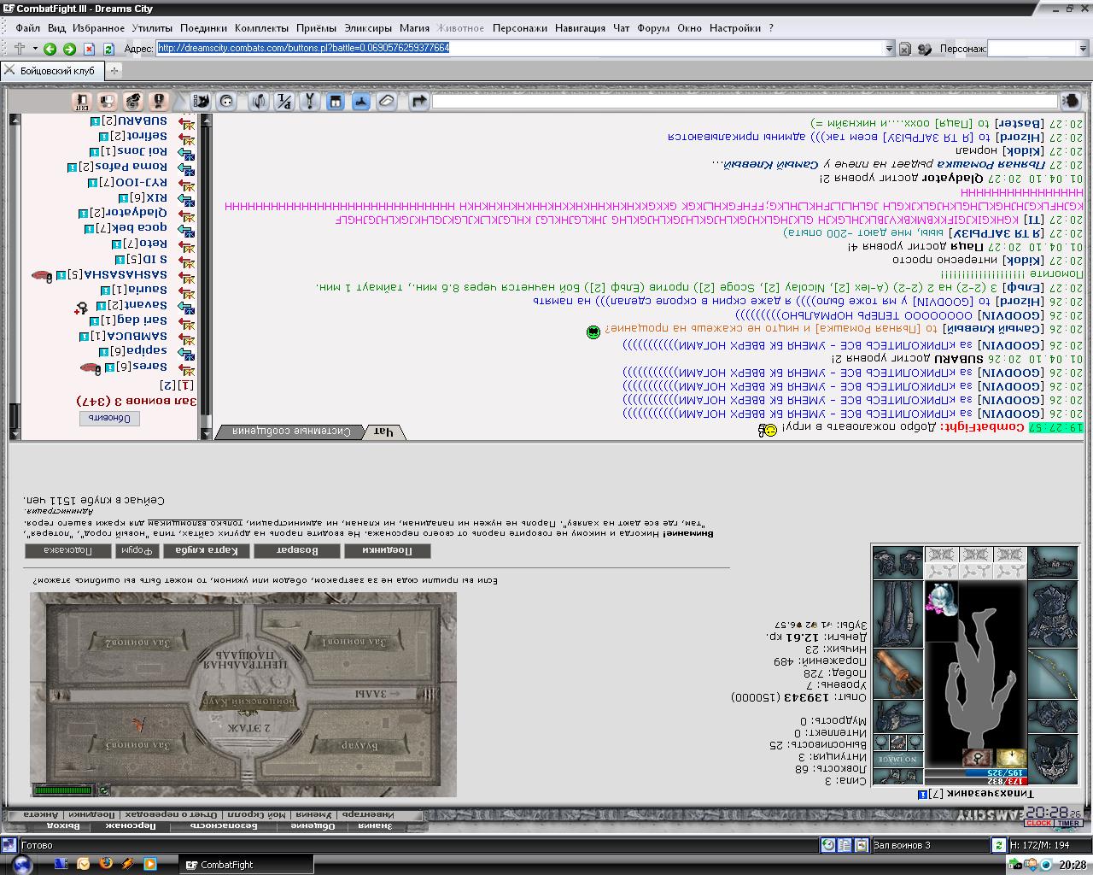Expand the dropdown arrow beside the cross icon

35,49
